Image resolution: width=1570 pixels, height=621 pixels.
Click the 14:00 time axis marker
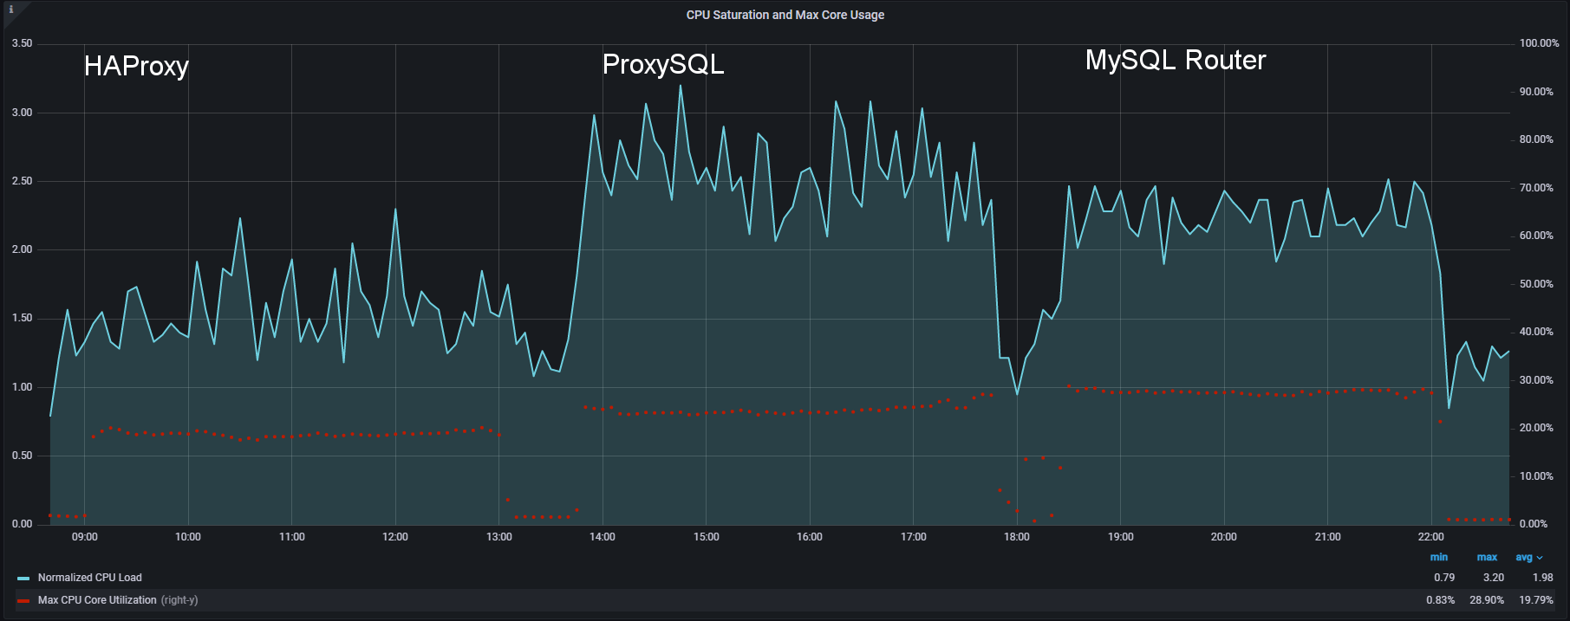point(603,537)
